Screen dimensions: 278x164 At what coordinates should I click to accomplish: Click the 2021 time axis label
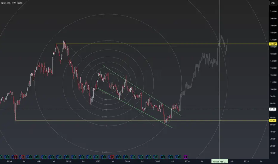click(39, 162)
